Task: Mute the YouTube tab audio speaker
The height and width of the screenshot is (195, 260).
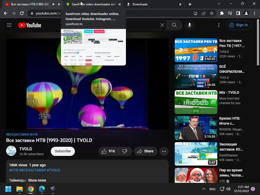Action: tap(53, 4)
